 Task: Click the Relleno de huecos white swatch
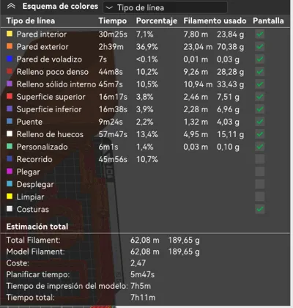[10, 133]
